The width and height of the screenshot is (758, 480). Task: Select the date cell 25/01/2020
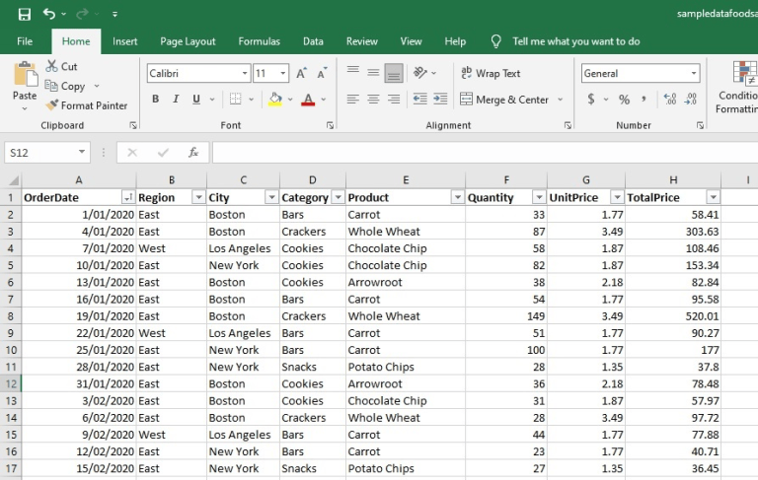click(x=79, y=350)
